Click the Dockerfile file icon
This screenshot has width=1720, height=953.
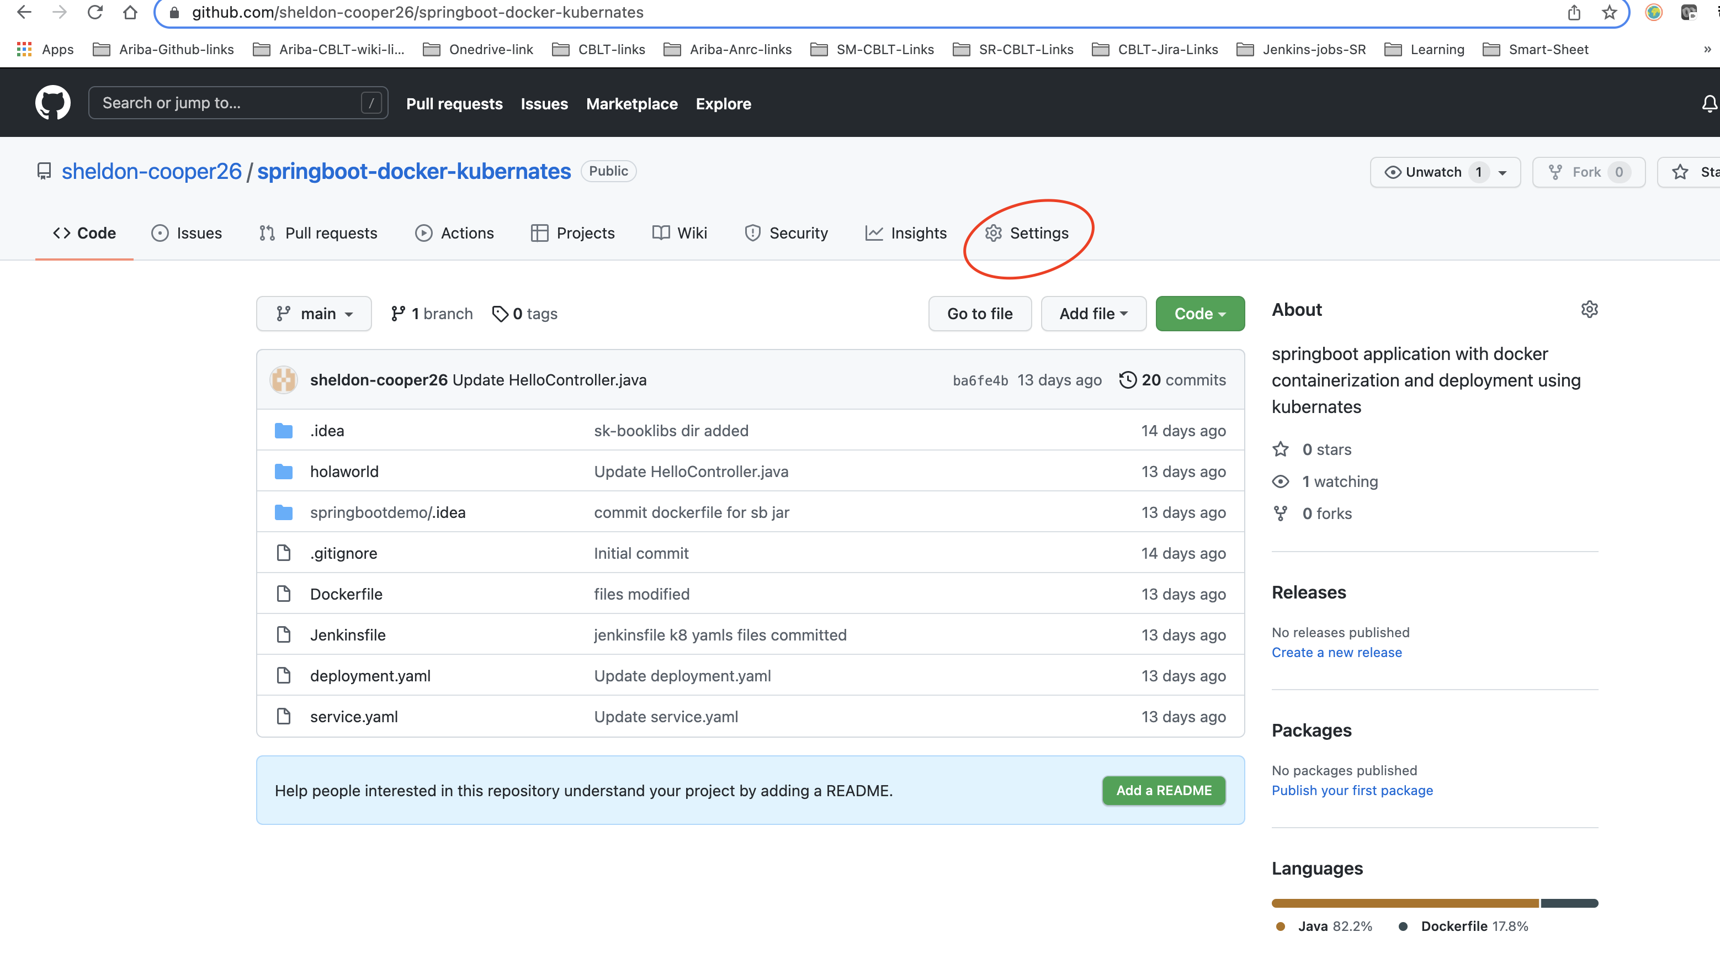[284, 594]
